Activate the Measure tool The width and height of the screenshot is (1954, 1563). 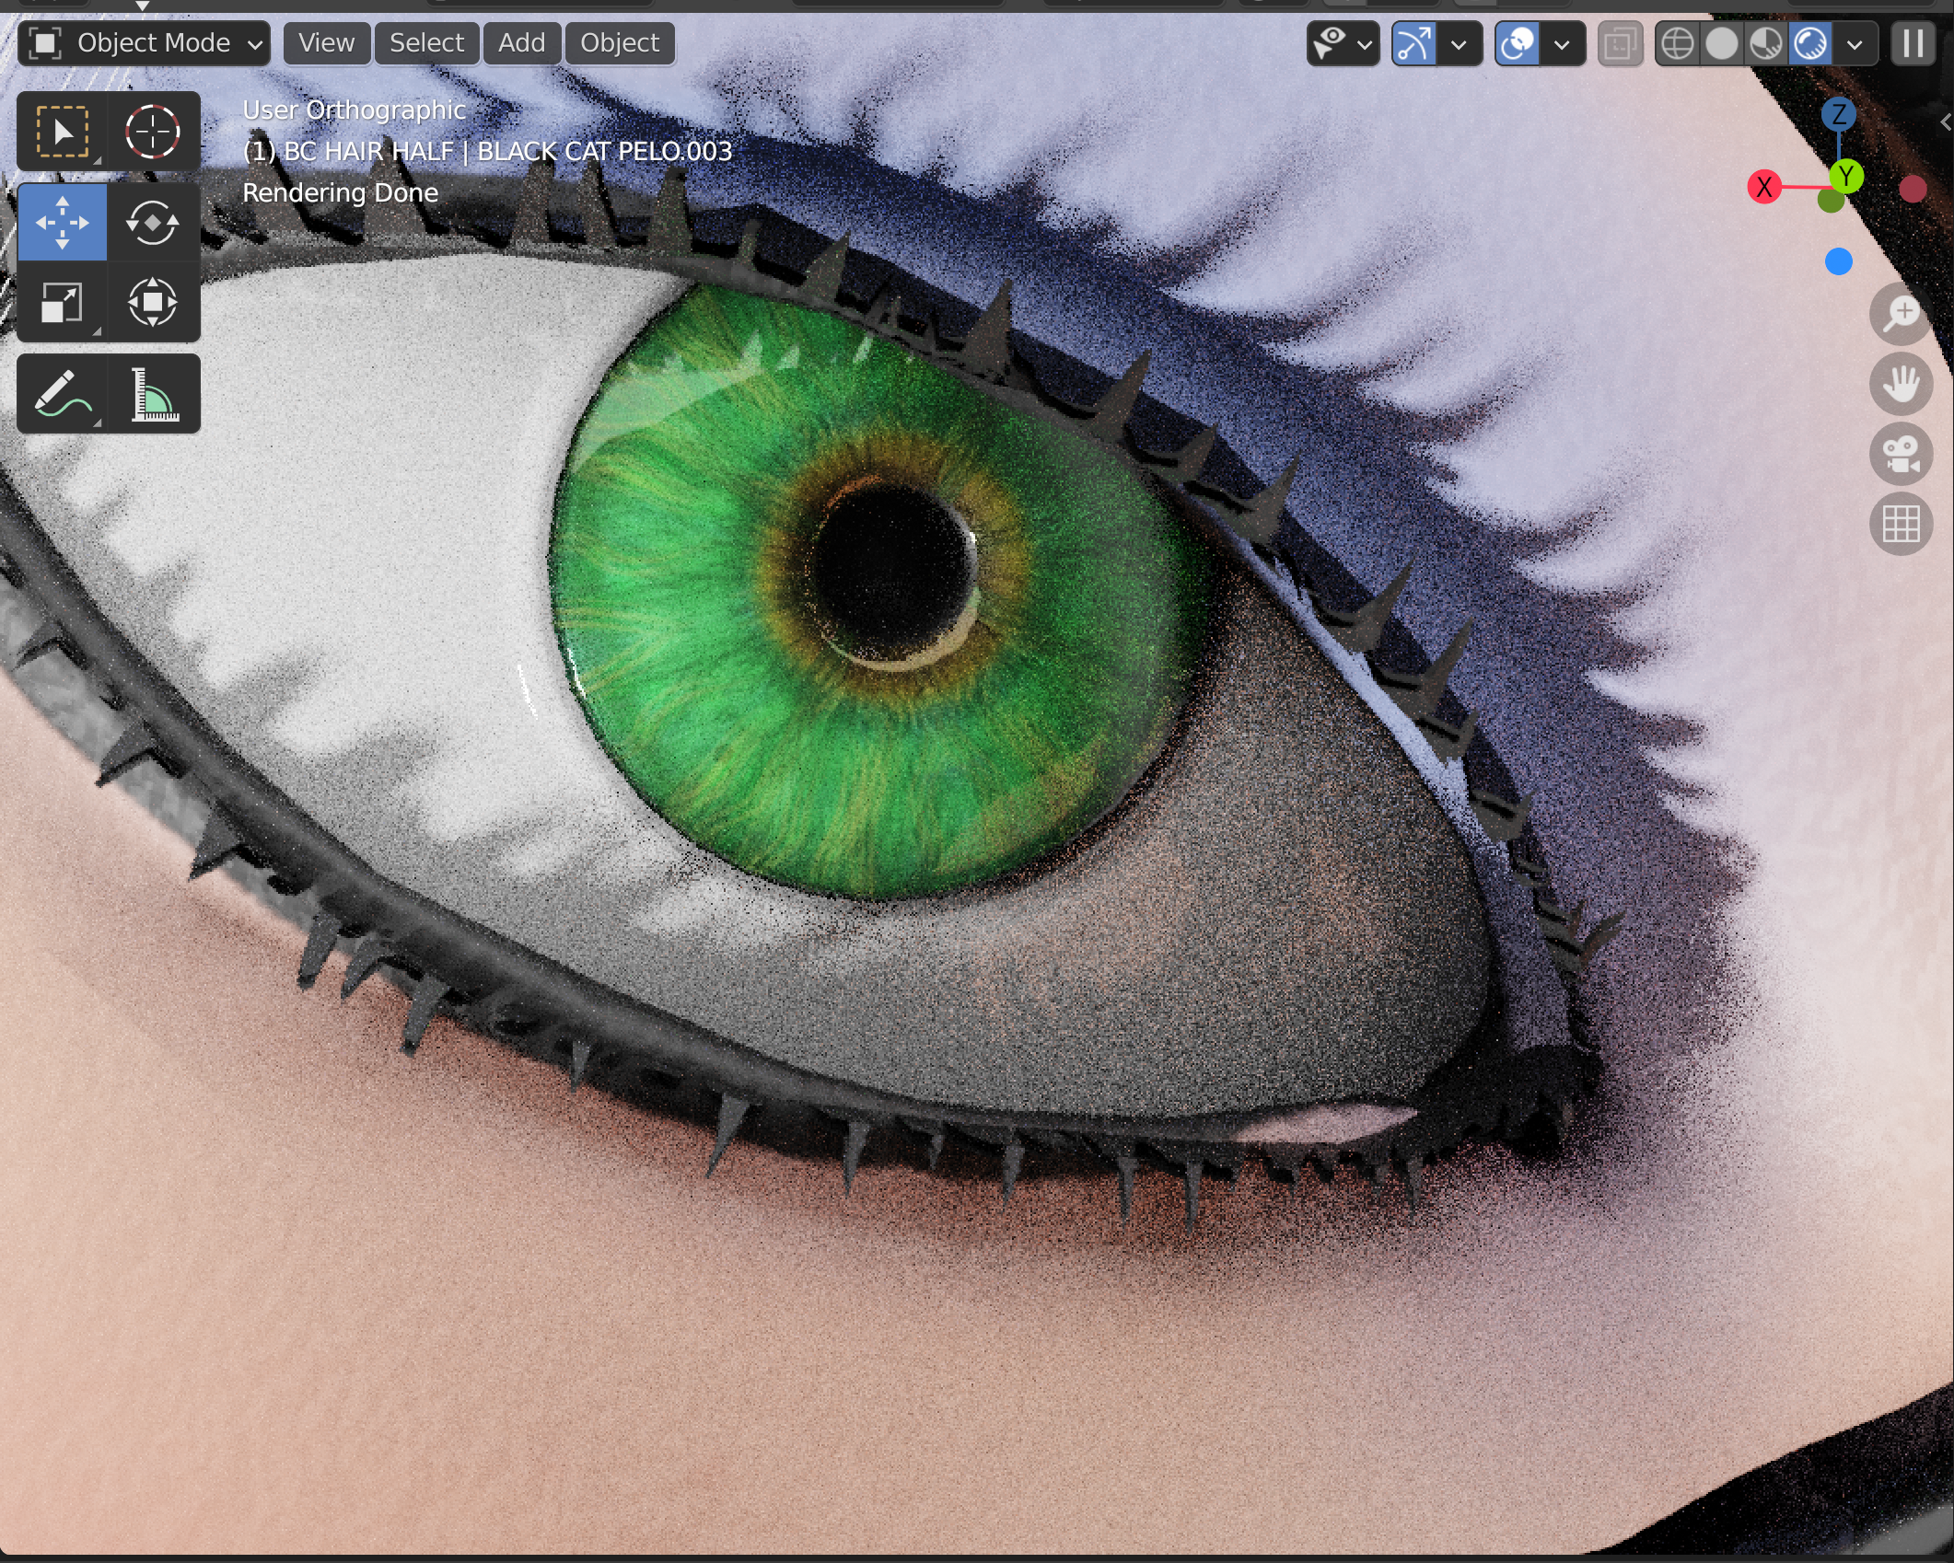(153, 394)
